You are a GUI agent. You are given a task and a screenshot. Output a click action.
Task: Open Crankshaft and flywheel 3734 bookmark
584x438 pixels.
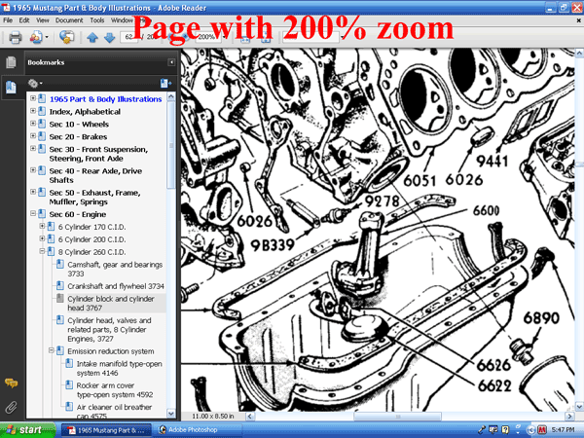tap(116, 286)
